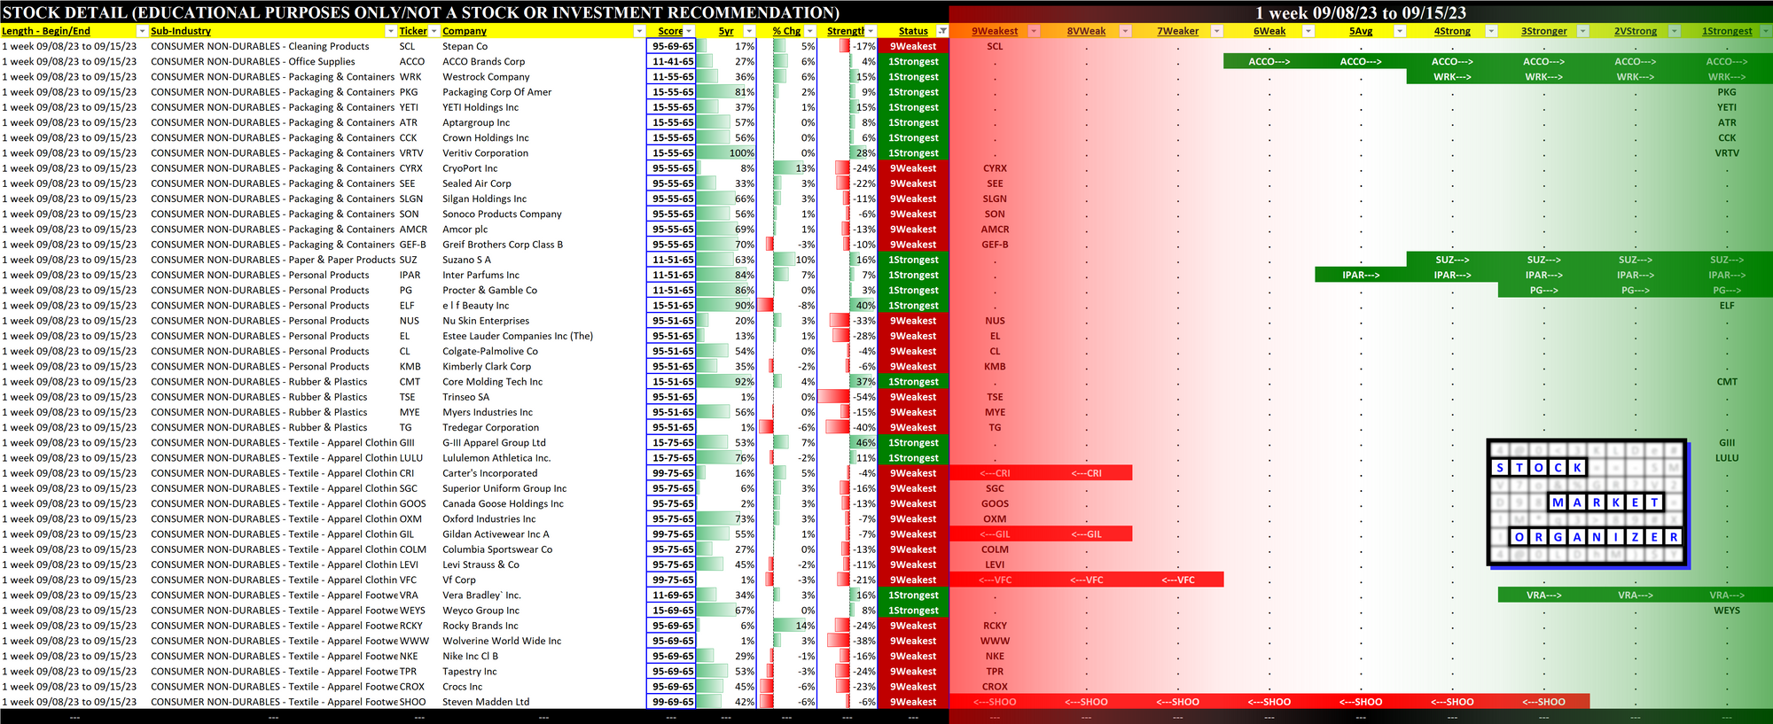Select the Suzano S A company cell

coord(543,260)
